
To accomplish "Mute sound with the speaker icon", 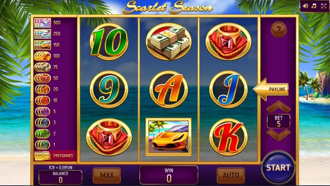I will click(x=305, y=6).
